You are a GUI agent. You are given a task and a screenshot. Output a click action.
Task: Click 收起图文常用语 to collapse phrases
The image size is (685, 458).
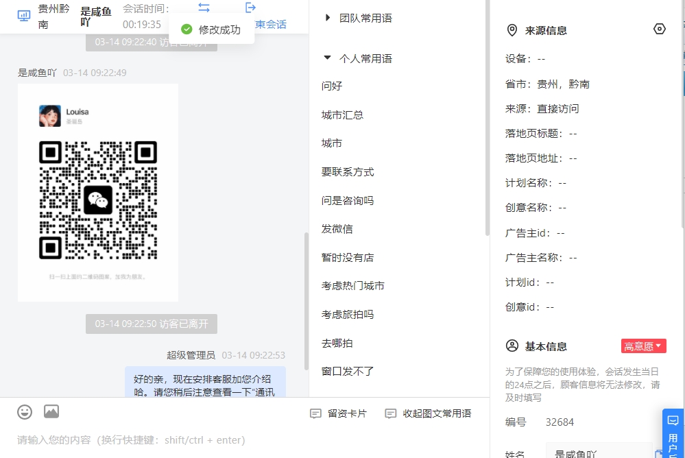[437, 413]
